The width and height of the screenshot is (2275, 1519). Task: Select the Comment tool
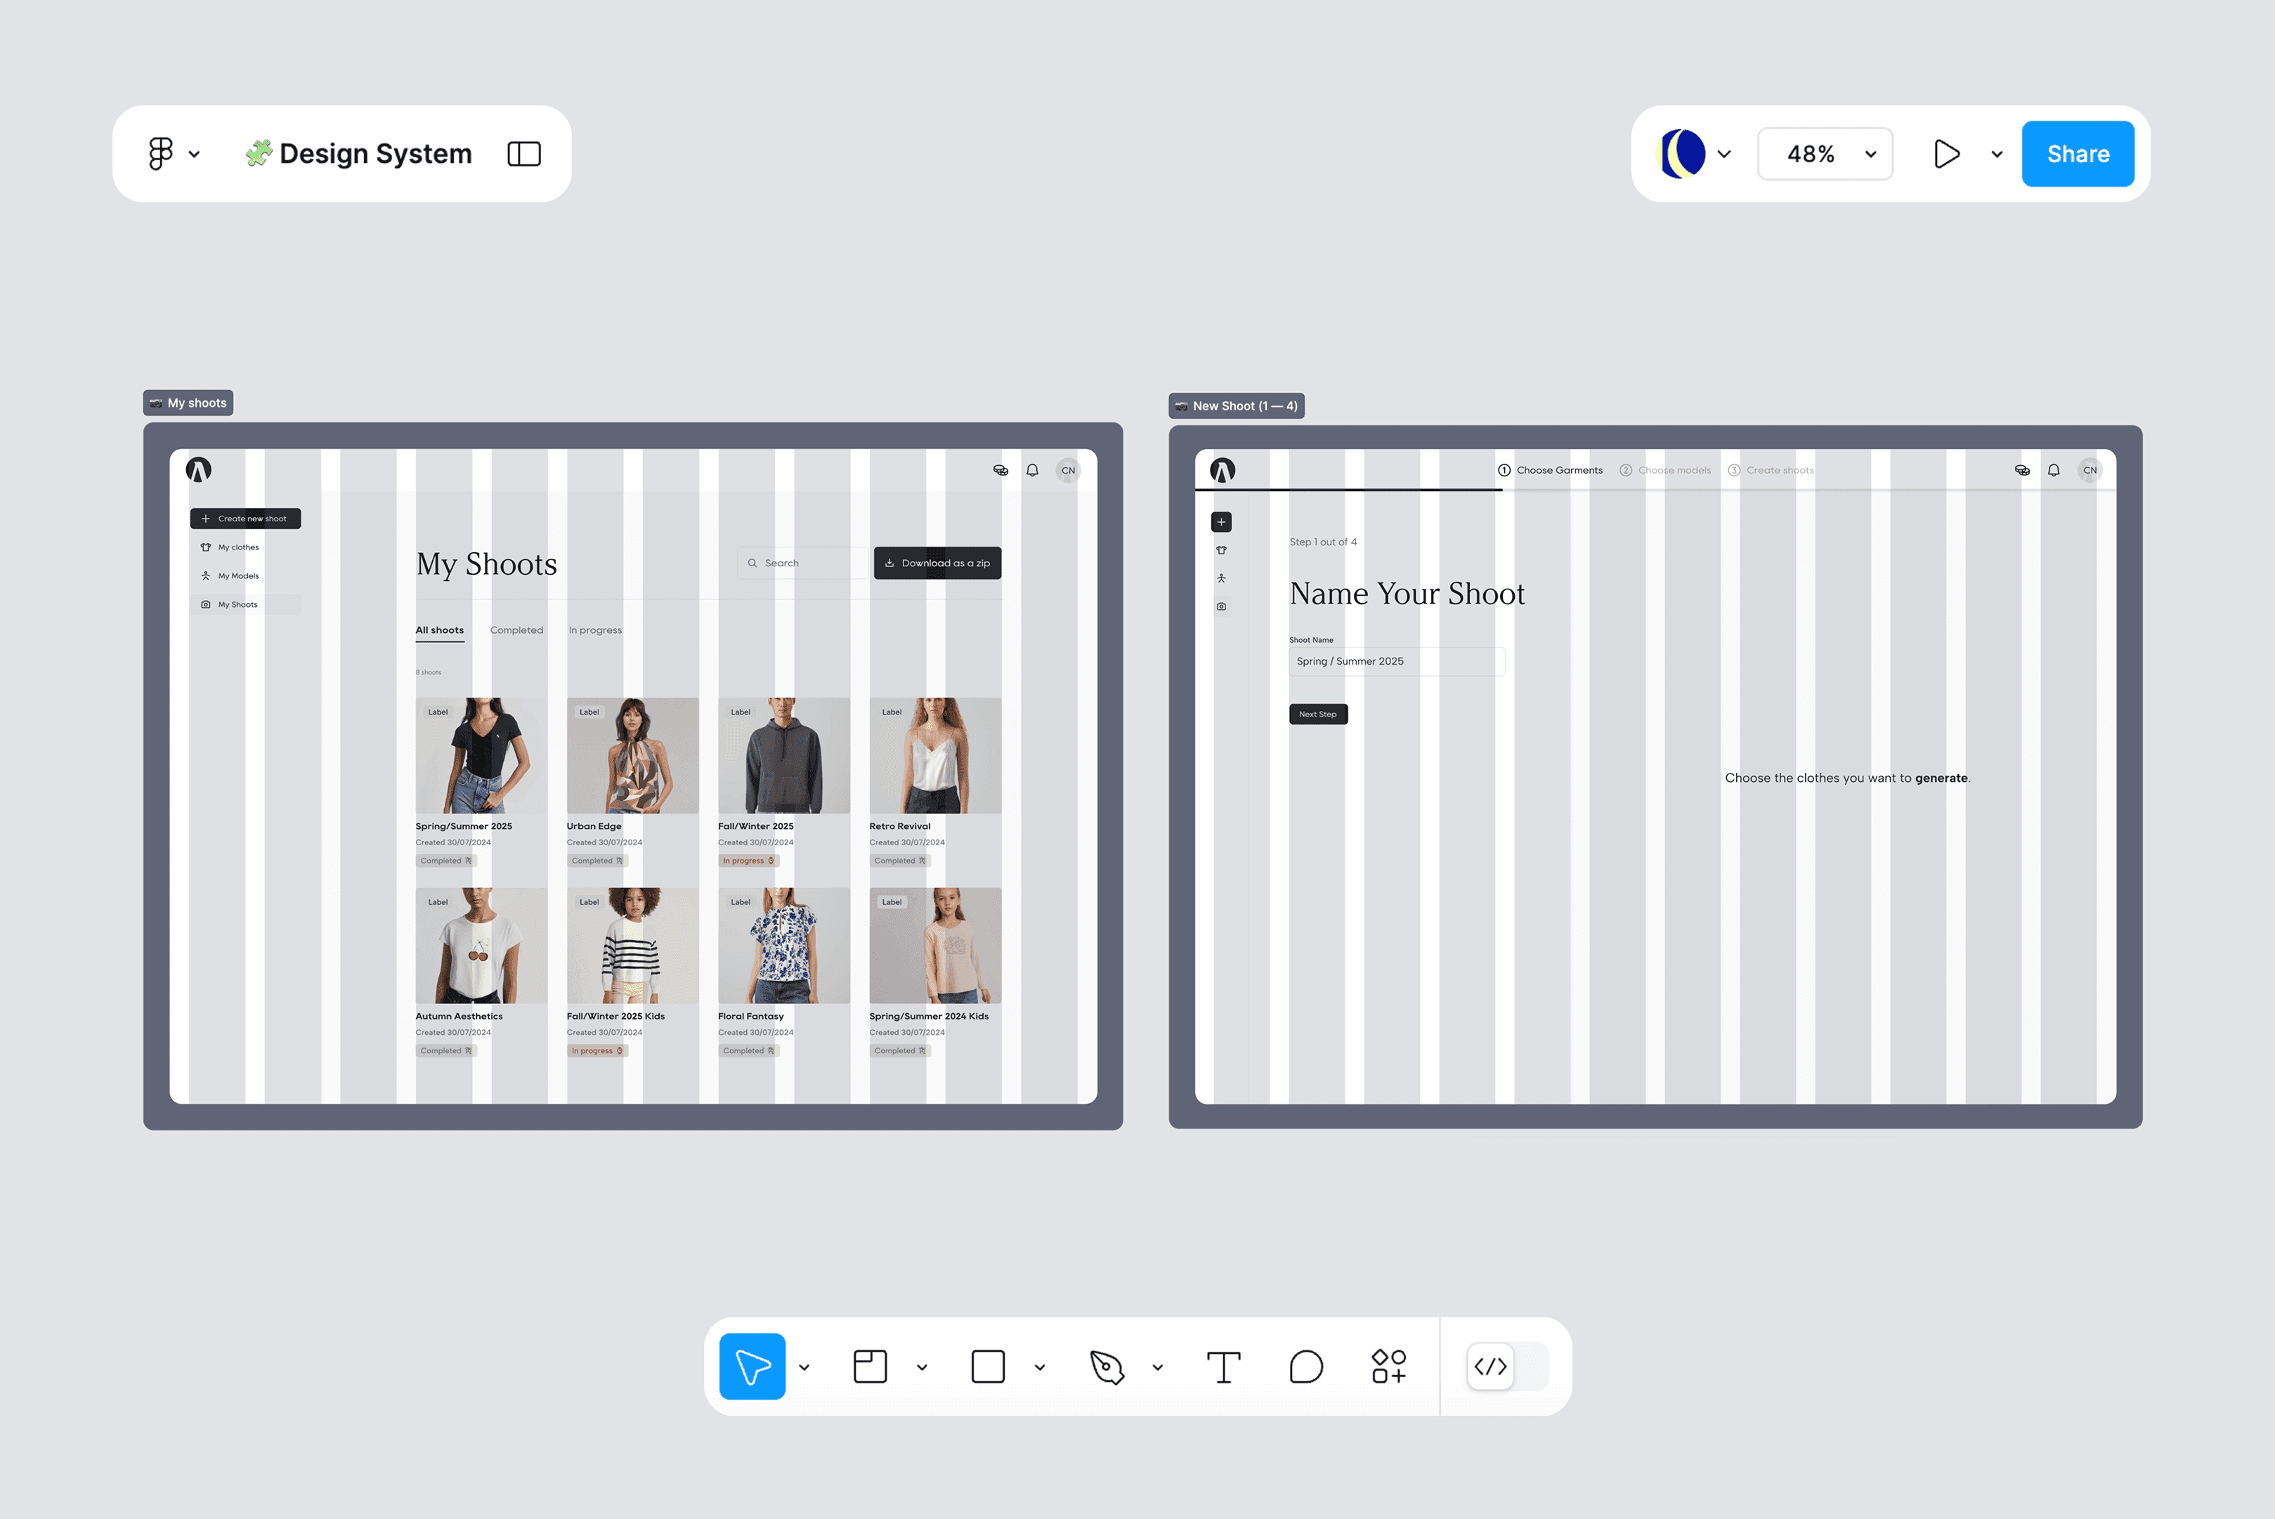[1305, 1366]
